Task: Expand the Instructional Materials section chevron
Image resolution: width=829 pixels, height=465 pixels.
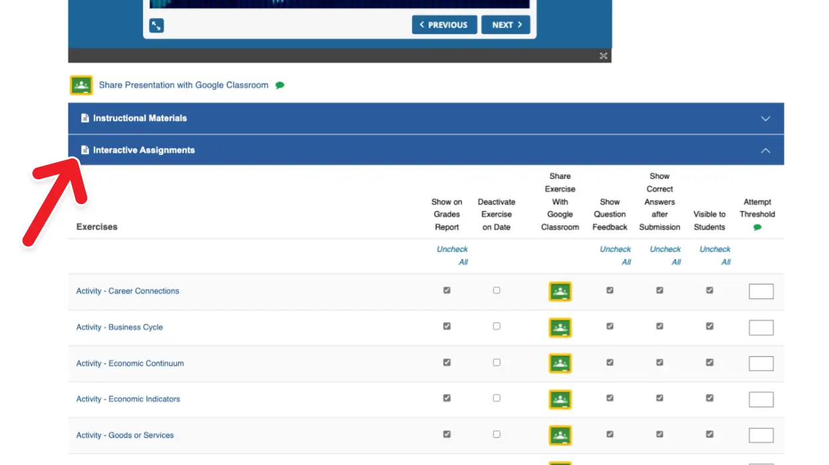Action: click(x=765, y=119)
